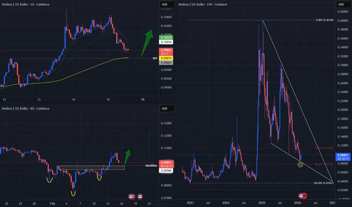
Task: Click the 2025 label on weekly time axis
Action: point(262,203)
